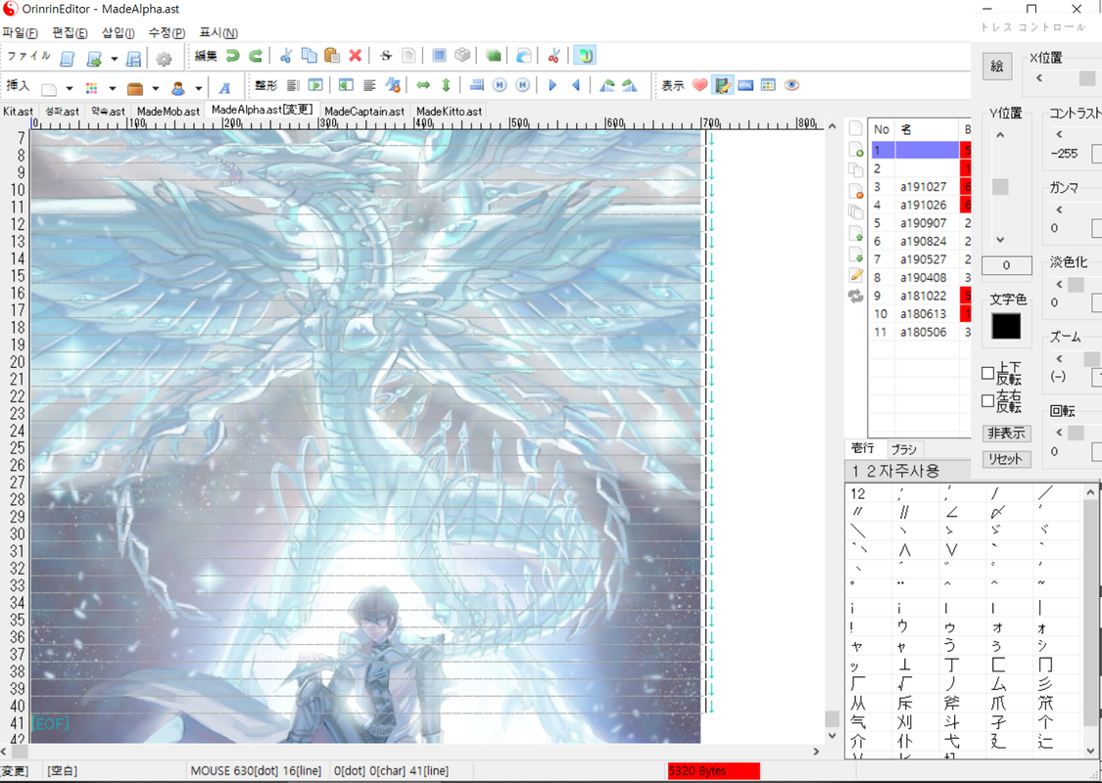
Task: Click the add page icon beside list
Action: [x=855, y=149]
